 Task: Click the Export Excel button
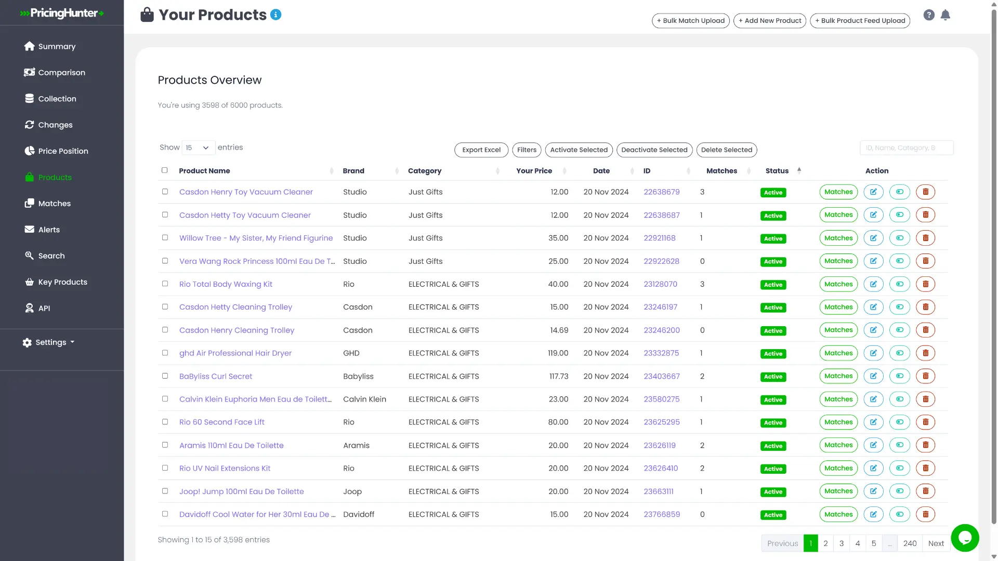[481, 150]
